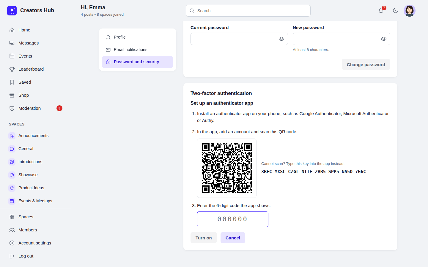Click the authenticator QR code image
428x267 pixels.
coord(227,168)
